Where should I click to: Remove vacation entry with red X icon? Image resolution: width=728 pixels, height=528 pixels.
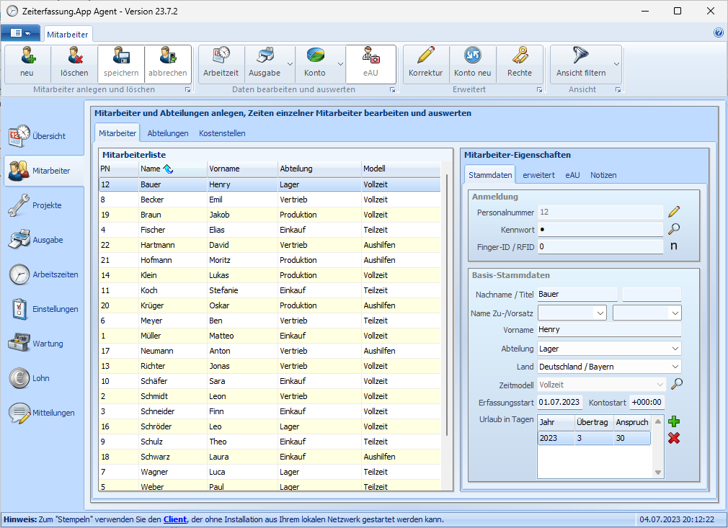[674, 438]
